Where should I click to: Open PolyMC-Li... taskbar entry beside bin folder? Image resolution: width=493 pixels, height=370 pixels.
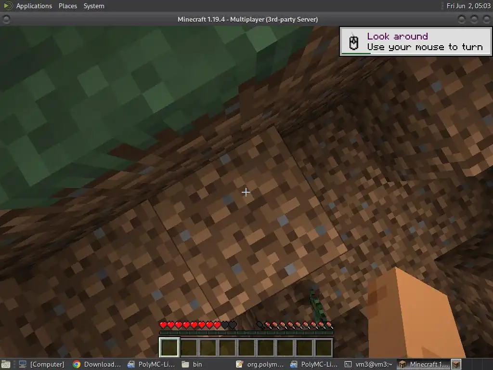point(151,364)
